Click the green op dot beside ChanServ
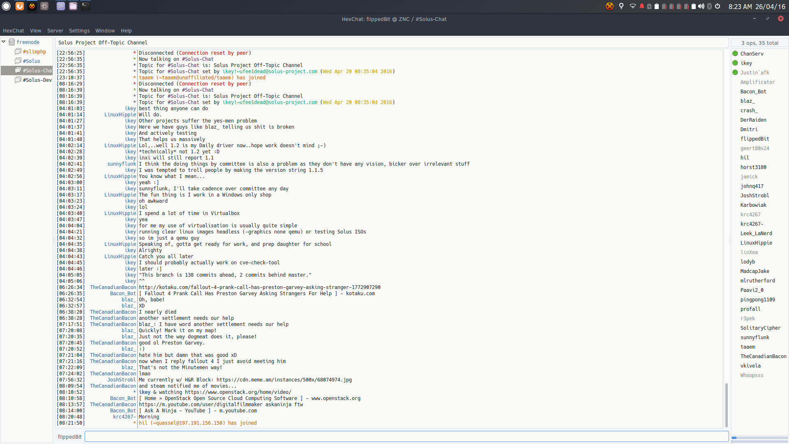 (735, 53)
